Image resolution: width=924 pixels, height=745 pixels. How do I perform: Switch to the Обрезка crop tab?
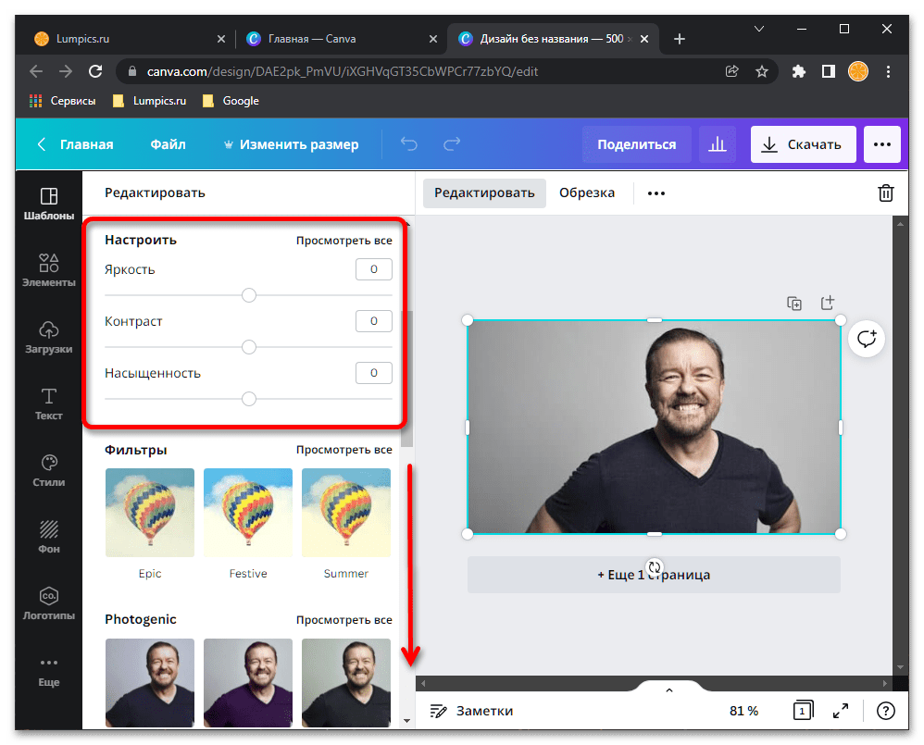tap(587, 192)
